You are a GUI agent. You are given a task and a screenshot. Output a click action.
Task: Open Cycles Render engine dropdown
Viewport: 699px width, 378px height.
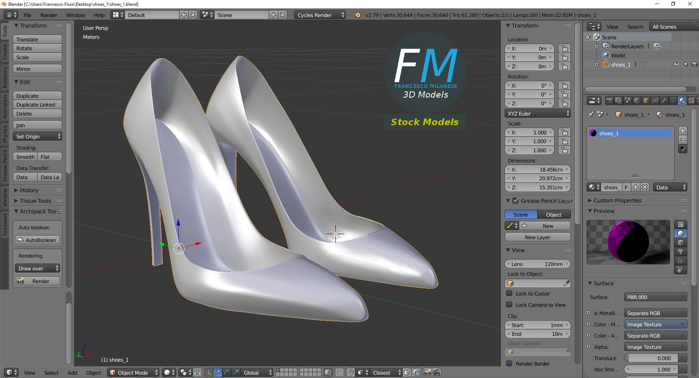(x=320, y=15)
